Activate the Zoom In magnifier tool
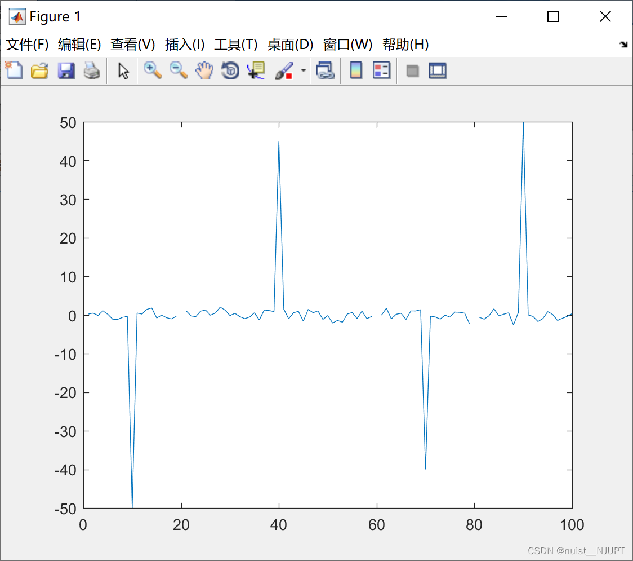The height and width of the screenshot is (561, 633). [x=153, y=70]
